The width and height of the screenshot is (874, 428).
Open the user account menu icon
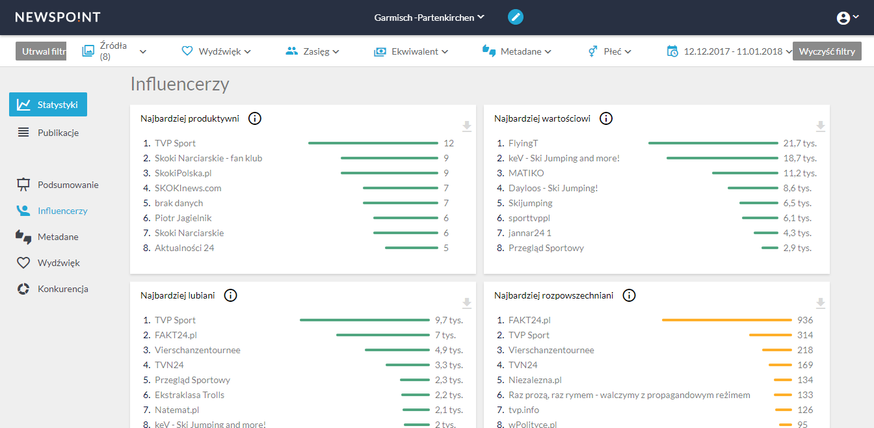point(847,18)
